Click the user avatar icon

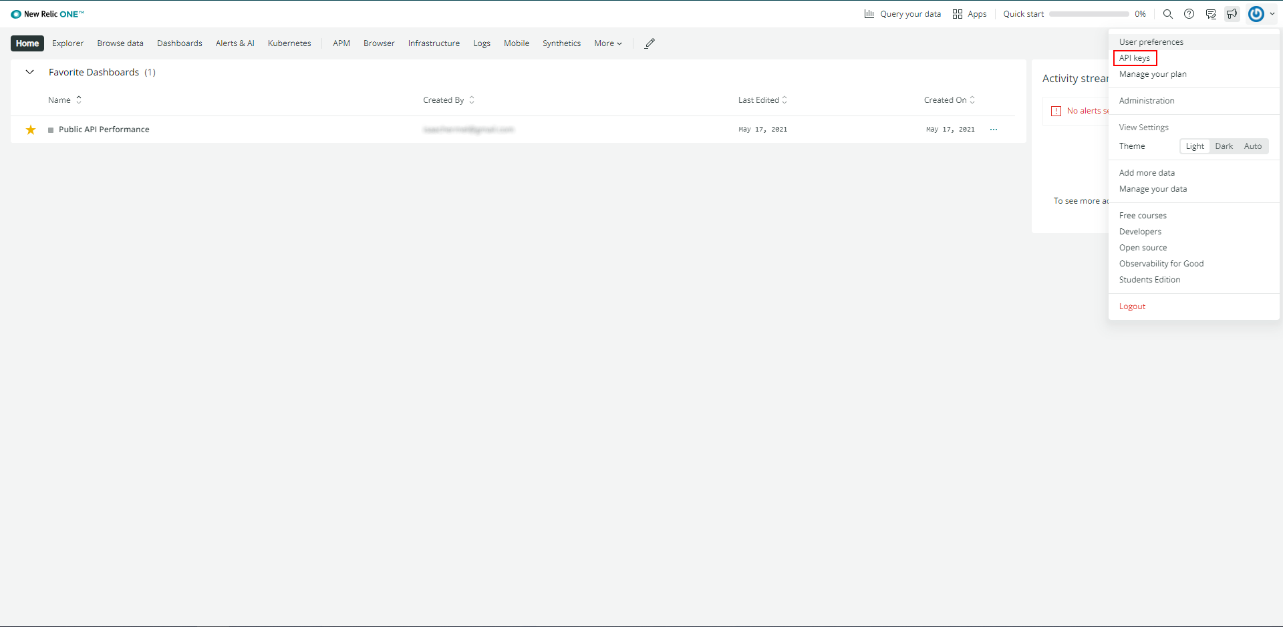(x=1256, y=14)
